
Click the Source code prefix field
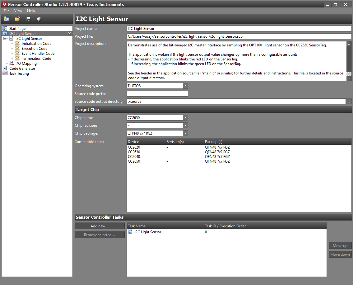coord(157,93)
